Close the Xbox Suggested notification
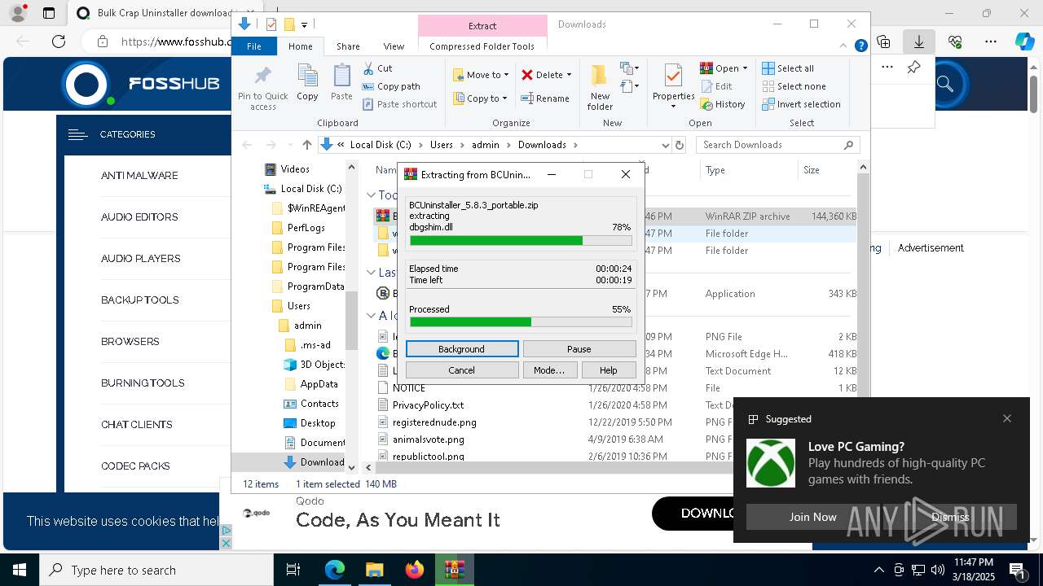 tap(1007, 418)
